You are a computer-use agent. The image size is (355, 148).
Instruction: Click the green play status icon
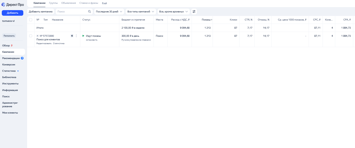[83, 36]
